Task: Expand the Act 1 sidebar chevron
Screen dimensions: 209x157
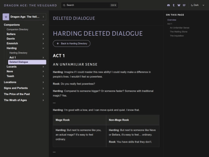Action: pos(43,57)
